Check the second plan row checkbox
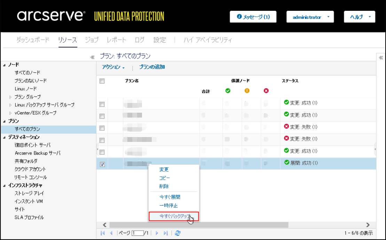386x240 pixels. (x=102, y=116)
